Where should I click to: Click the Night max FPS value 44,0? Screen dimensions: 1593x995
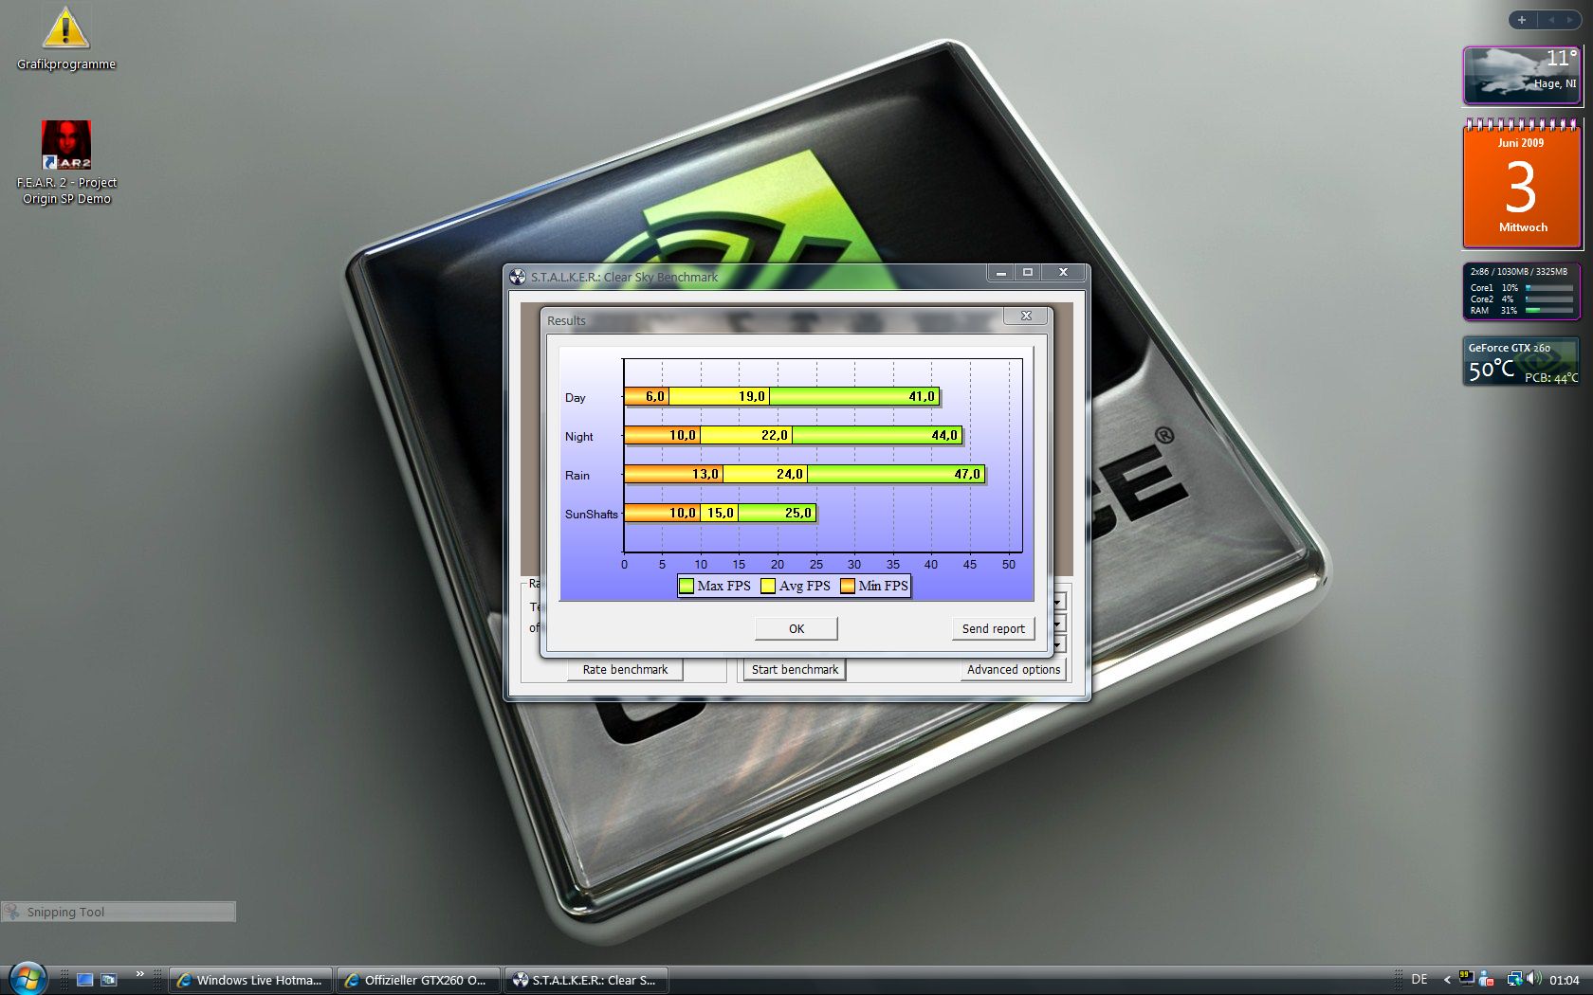[x=944, y=435]
